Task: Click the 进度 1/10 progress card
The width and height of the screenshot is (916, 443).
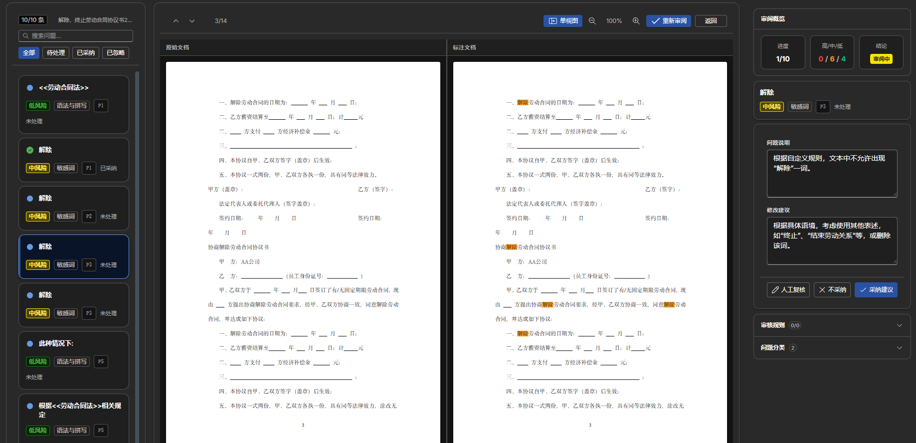Action: (783, 52)
